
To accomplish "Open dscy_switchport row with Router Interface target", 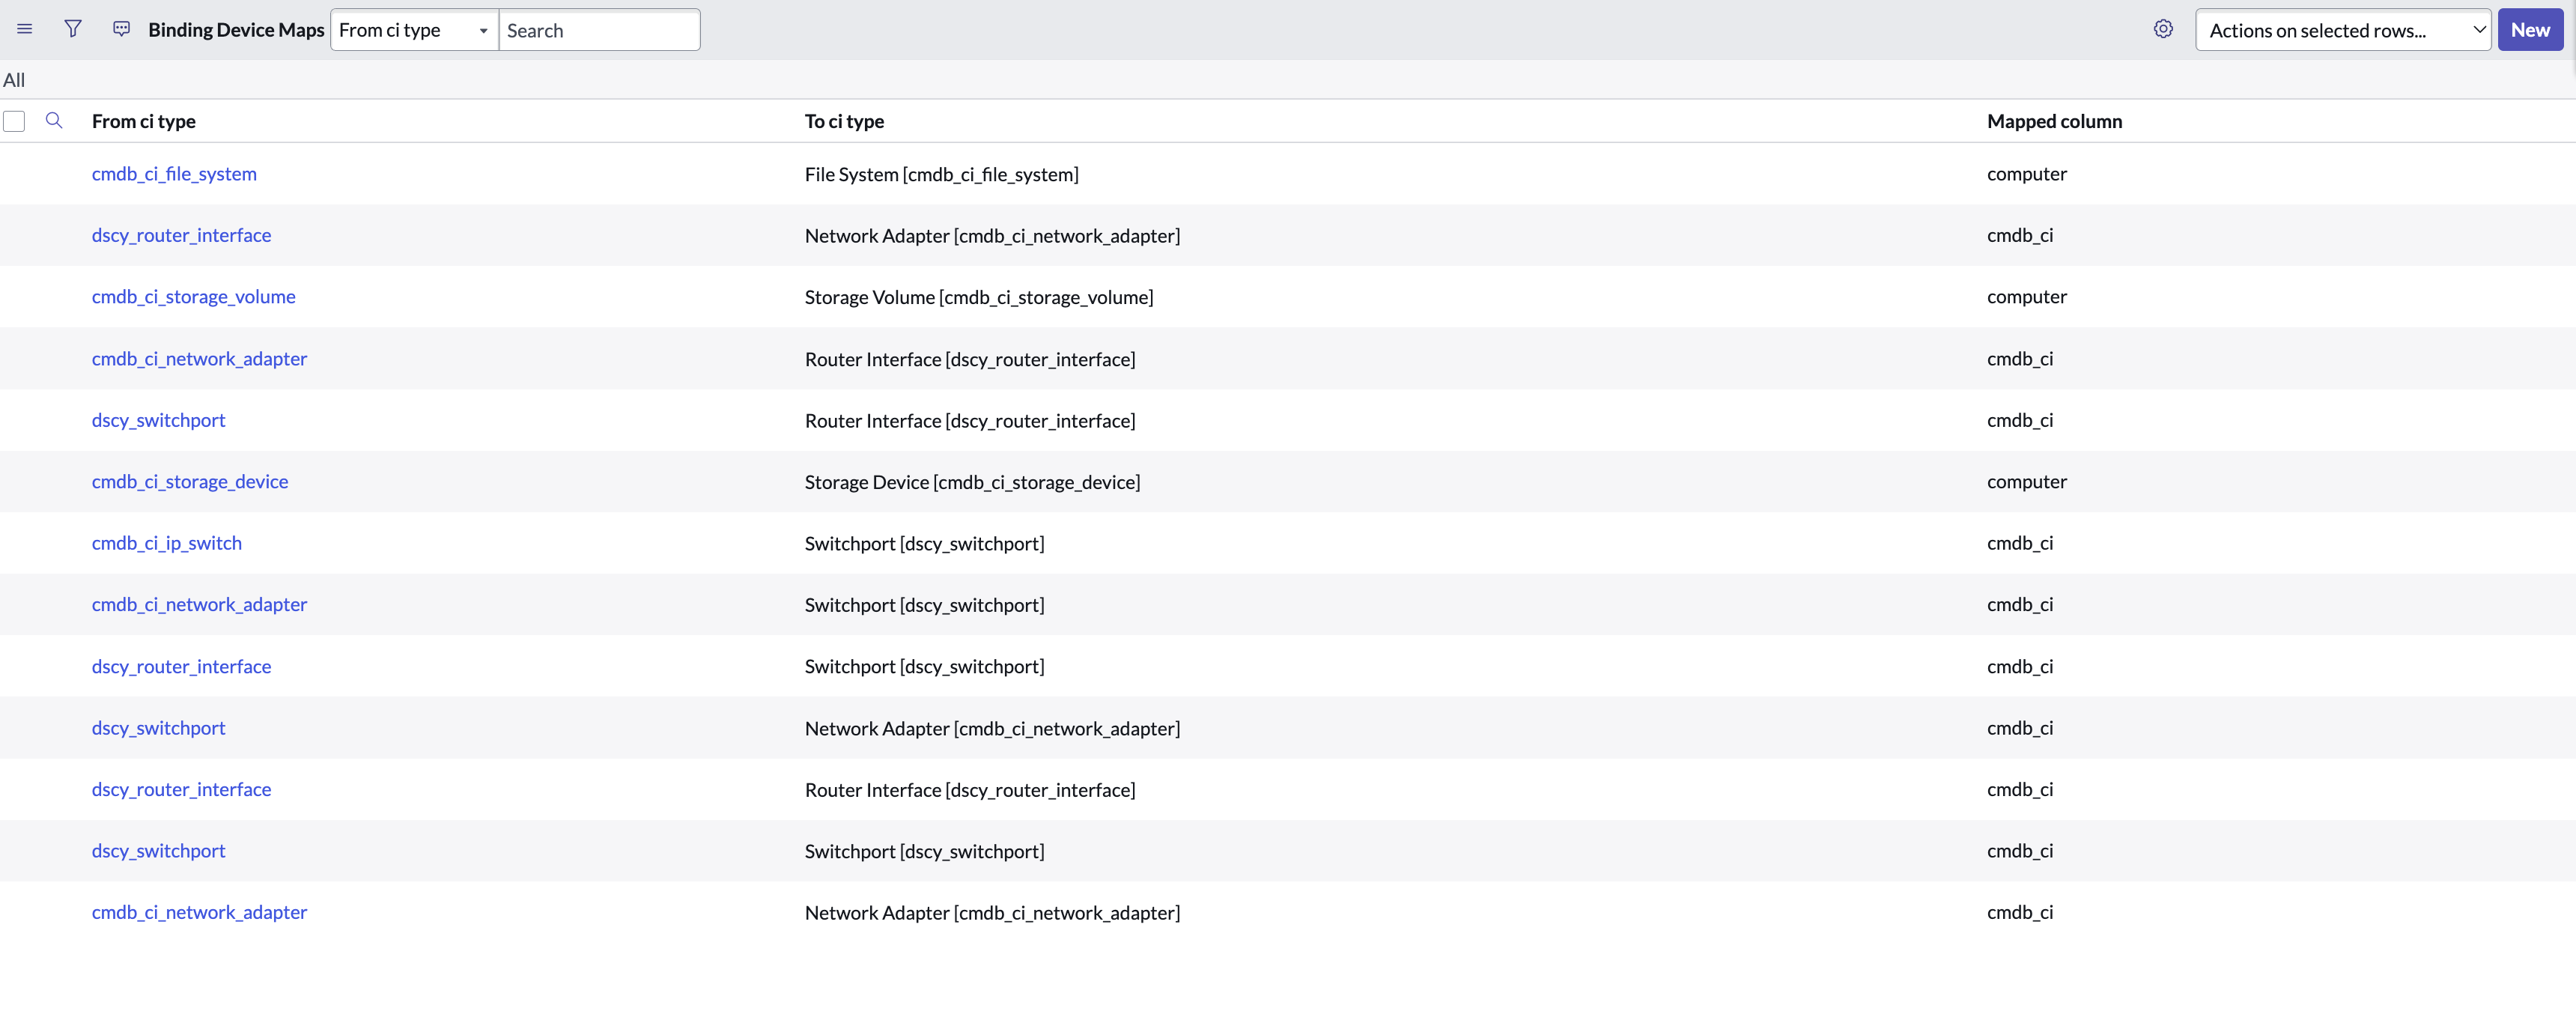I will point(158,420).
